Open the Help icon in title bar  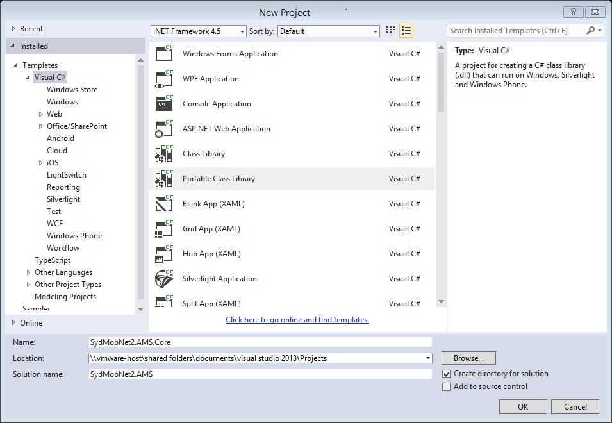coord(573,12)
